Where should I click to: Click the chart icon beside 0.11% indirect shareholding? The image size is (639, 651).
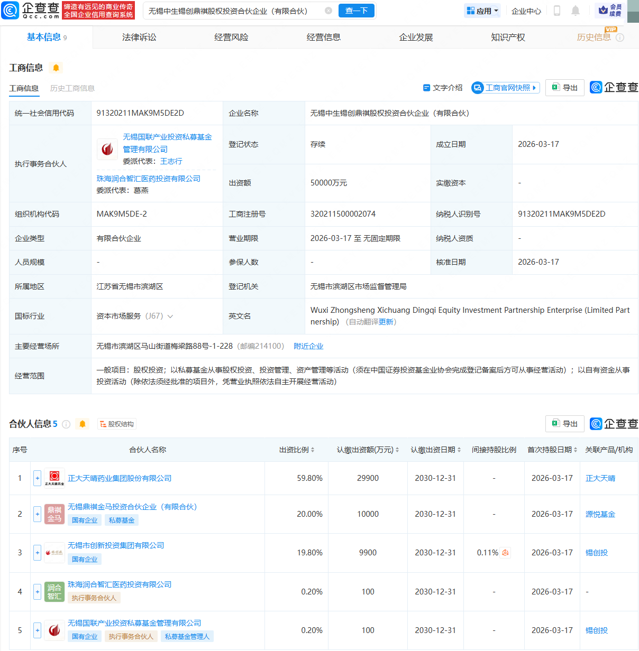coord(506,552)
